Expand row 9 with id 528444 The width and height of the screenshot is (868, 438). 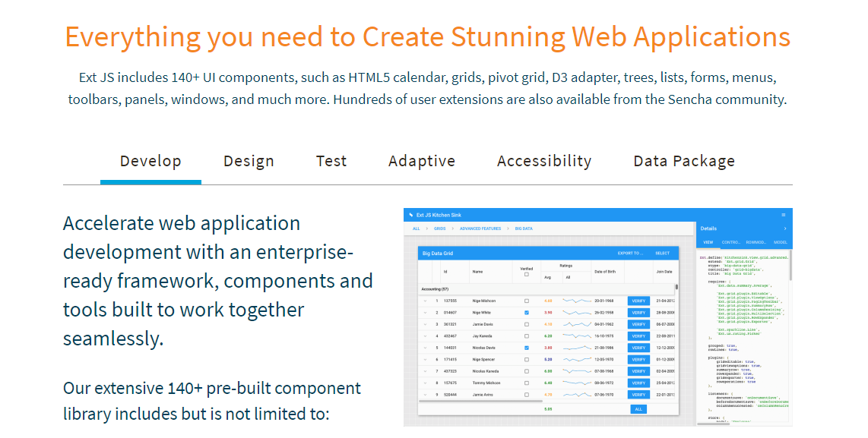click(425, 395)
